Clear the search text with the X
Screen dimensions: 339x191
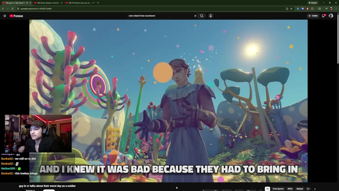pyautogui.click(x=195, y=16)
